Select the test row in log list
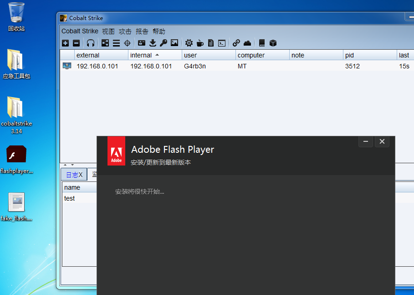The width and height of the screenshot is (414, 295). coord(79,198)
